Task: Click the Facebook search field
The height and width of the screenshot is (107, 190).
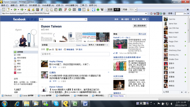Action: [x=62, y=19]
